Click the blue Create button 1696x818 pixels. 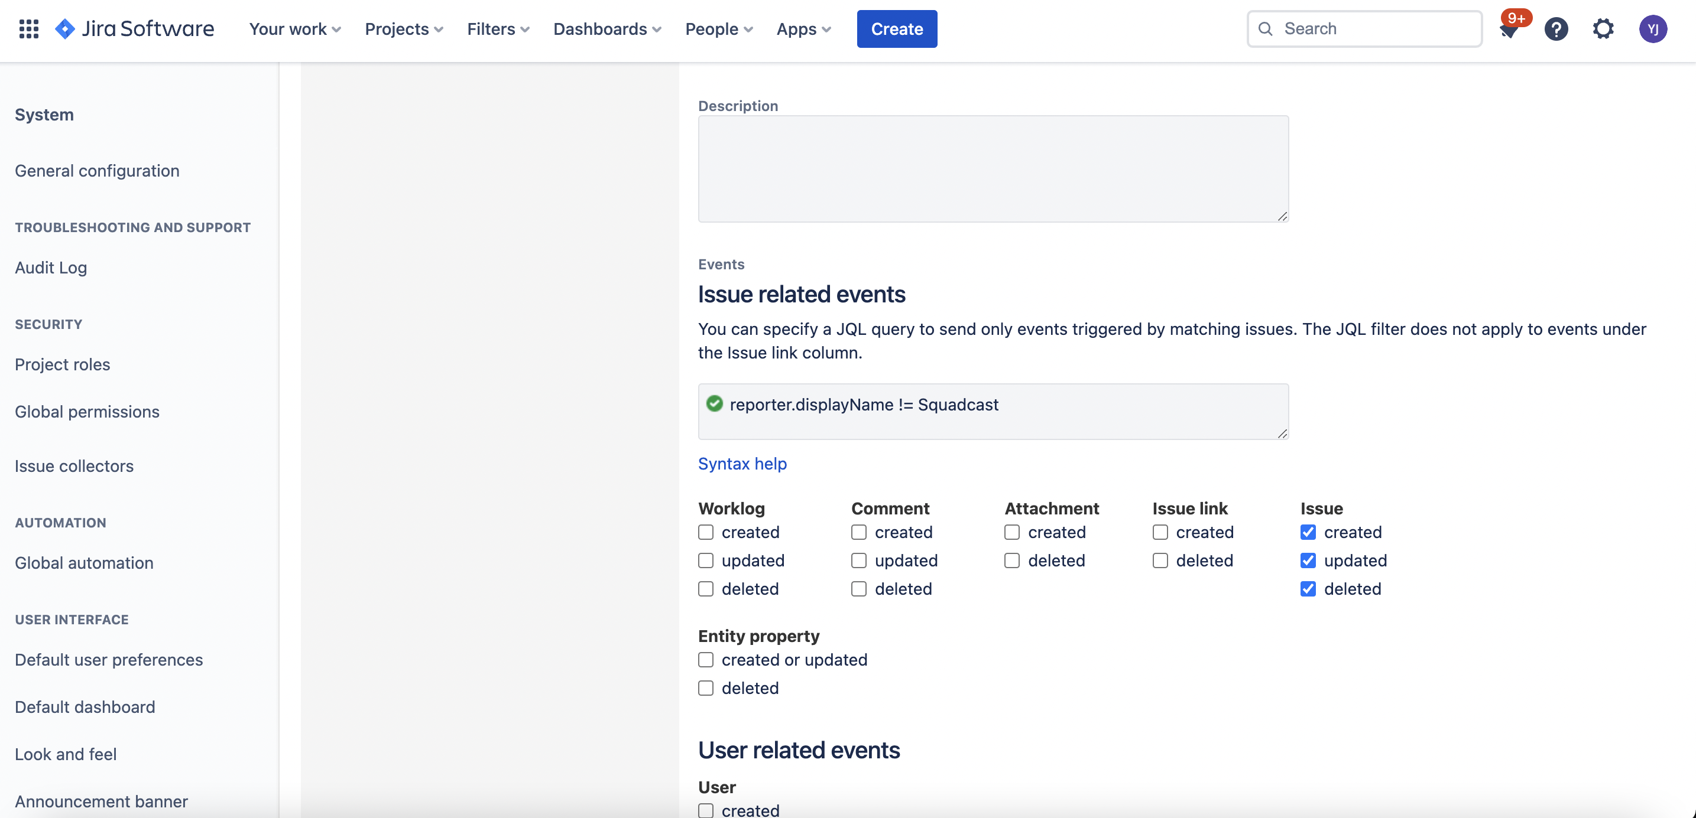coord(897,29)
